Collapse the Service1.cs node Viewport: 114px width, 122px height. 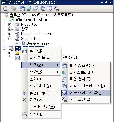pos(9,39)
